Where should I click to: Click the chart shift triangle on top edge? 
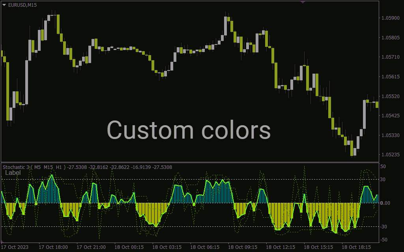(303, 2)
